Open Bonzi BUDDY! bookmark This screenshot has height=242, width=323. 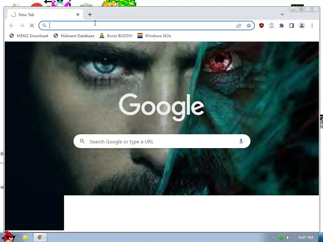[x=116, y=36]
